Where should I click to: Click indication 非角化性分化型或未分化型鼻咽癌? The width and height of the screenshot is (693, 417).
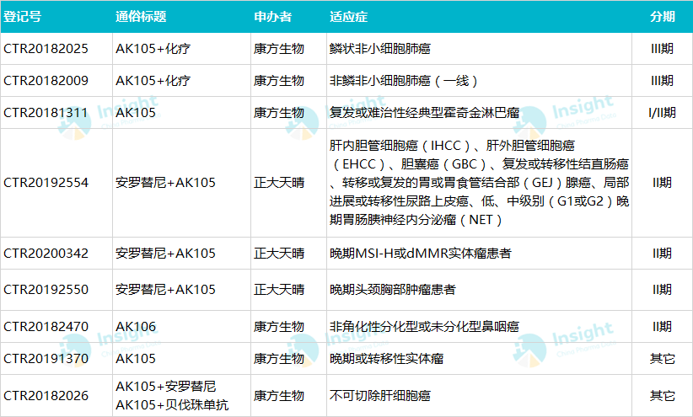pos(424,327)
